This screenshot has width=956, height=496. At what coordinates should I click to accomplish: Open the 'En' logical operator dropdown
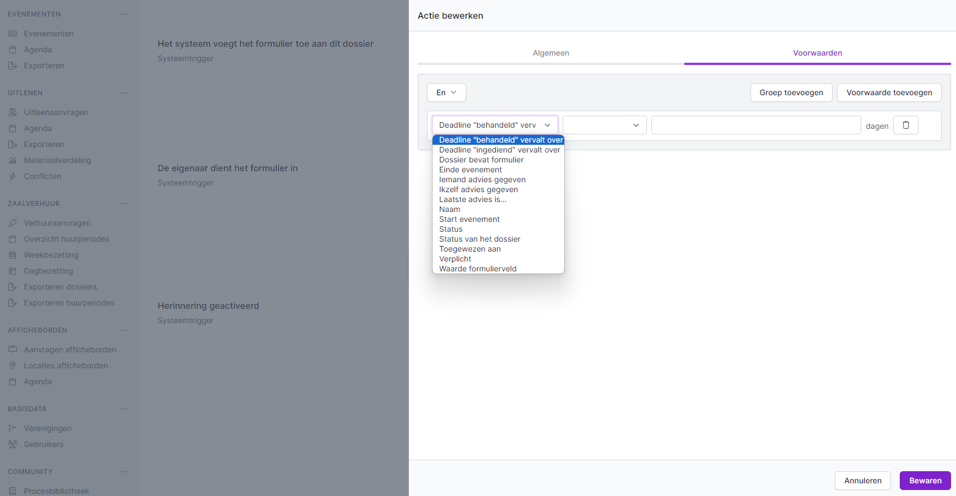click(446, 92)
